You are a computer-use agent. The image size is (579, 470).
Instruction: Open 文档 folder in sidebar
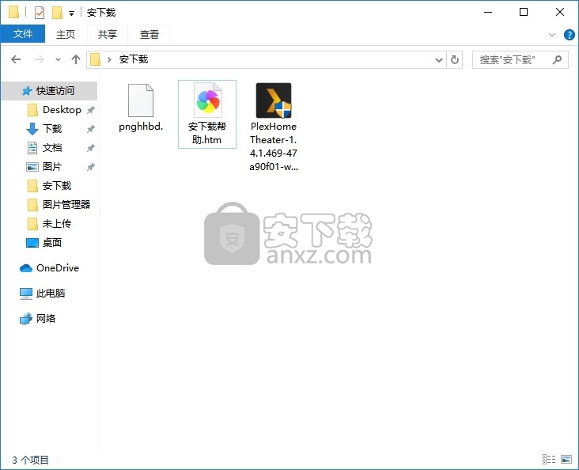(52, 148)
